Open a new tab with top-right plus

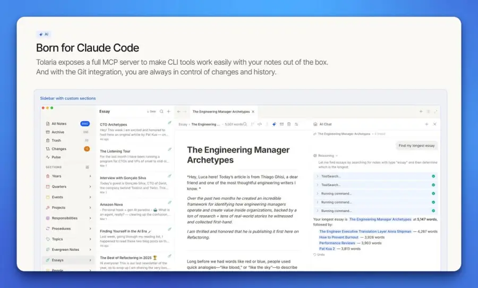(x=421, y=112)
